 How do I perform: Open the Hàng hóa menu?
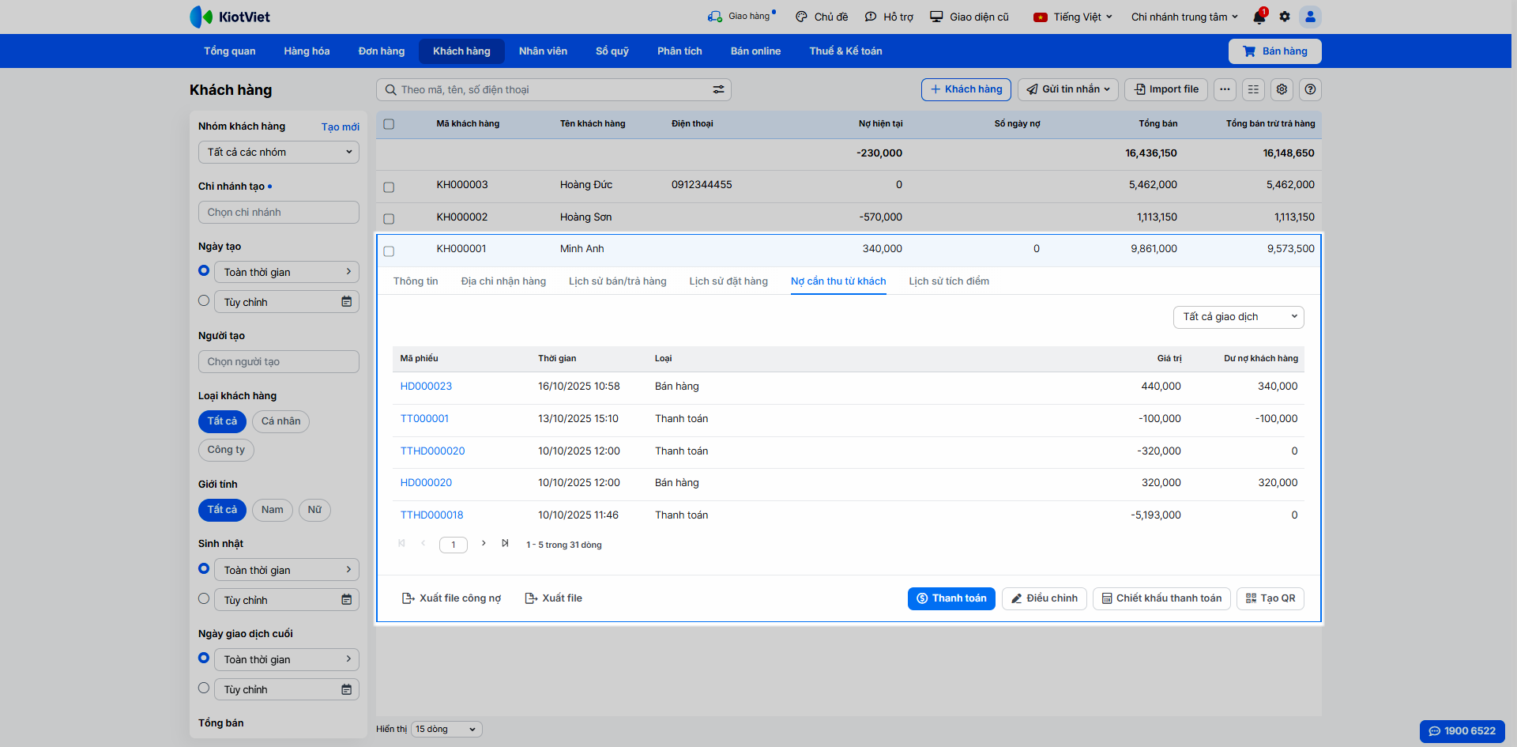[307, 51]
